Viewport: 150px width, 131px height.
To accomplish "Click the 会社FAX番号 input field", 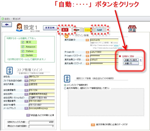I will tap(42, 105).
